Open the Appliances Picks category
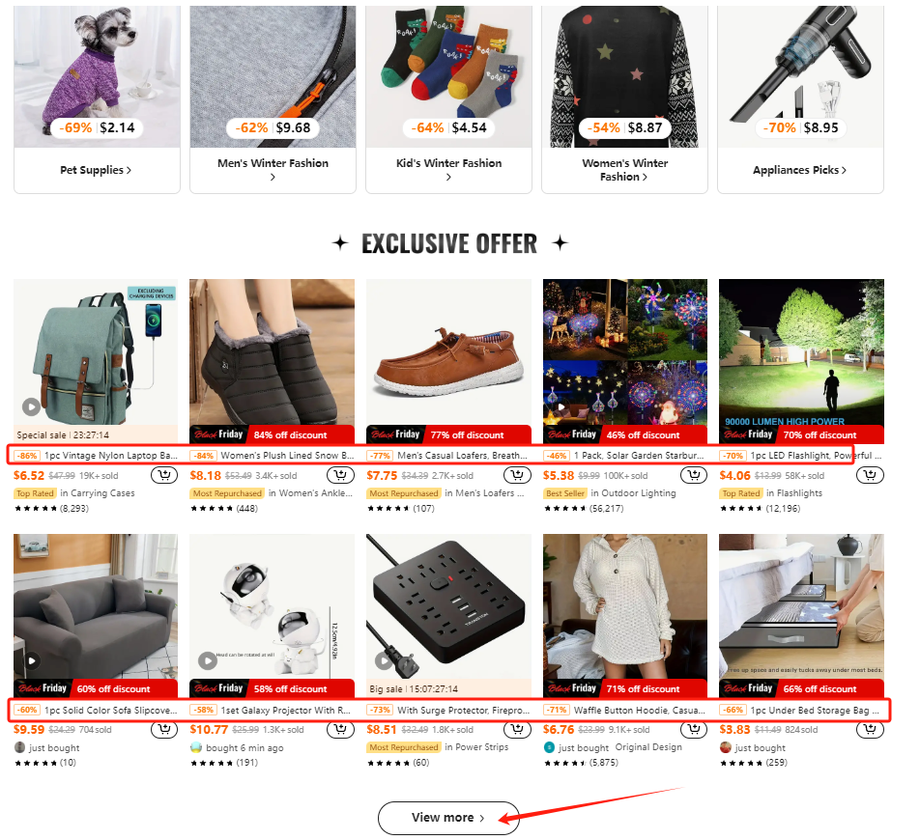The width and height of the screenshot is (920, 840). (800, 170)
